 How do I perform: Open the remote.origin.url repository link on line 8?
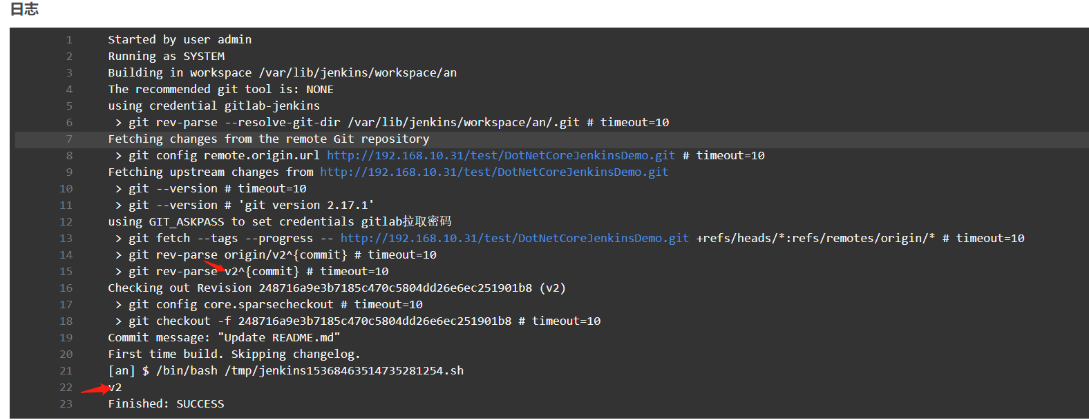[500, 156]
